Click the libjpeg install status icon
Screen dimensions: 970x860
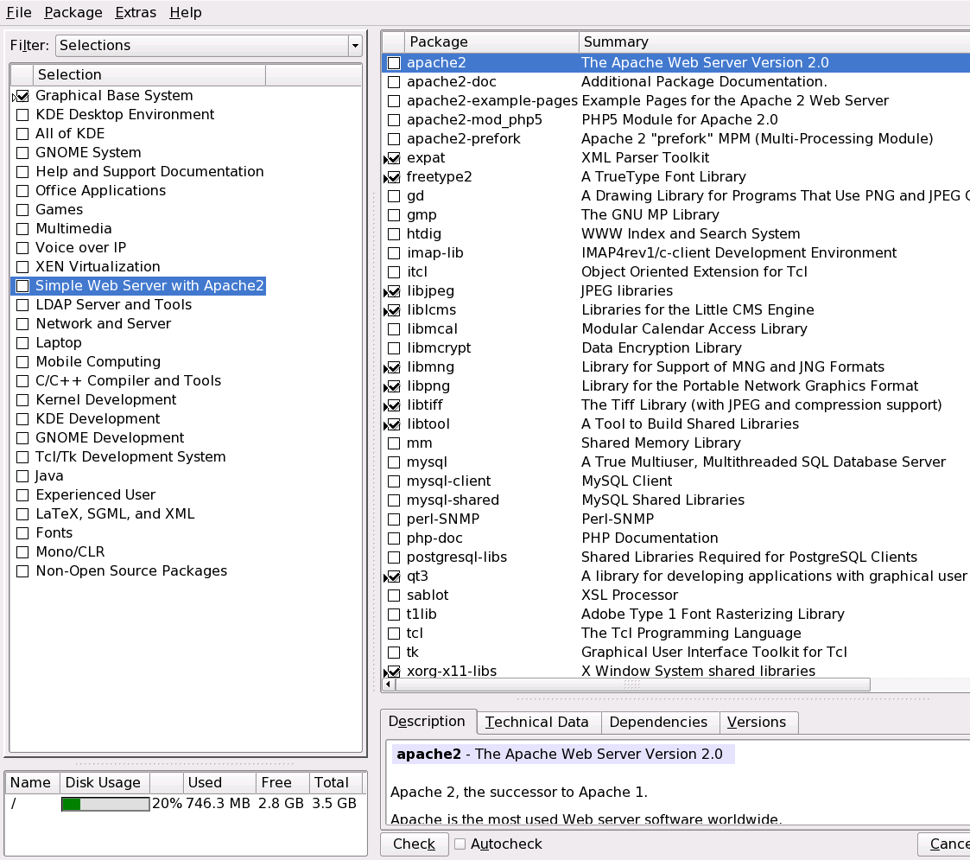point(393,291)
